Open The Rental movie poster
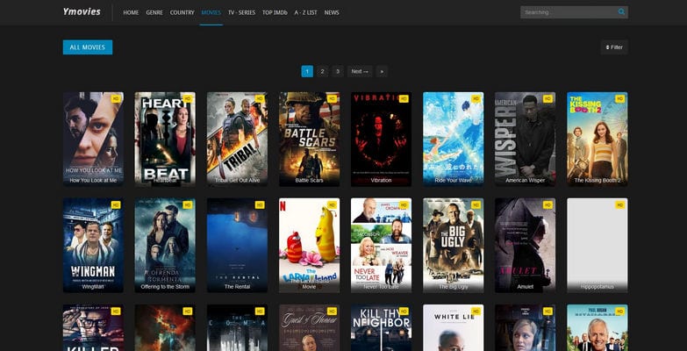The width and height of the screenshot is (687, 351). tap(237, 246)
